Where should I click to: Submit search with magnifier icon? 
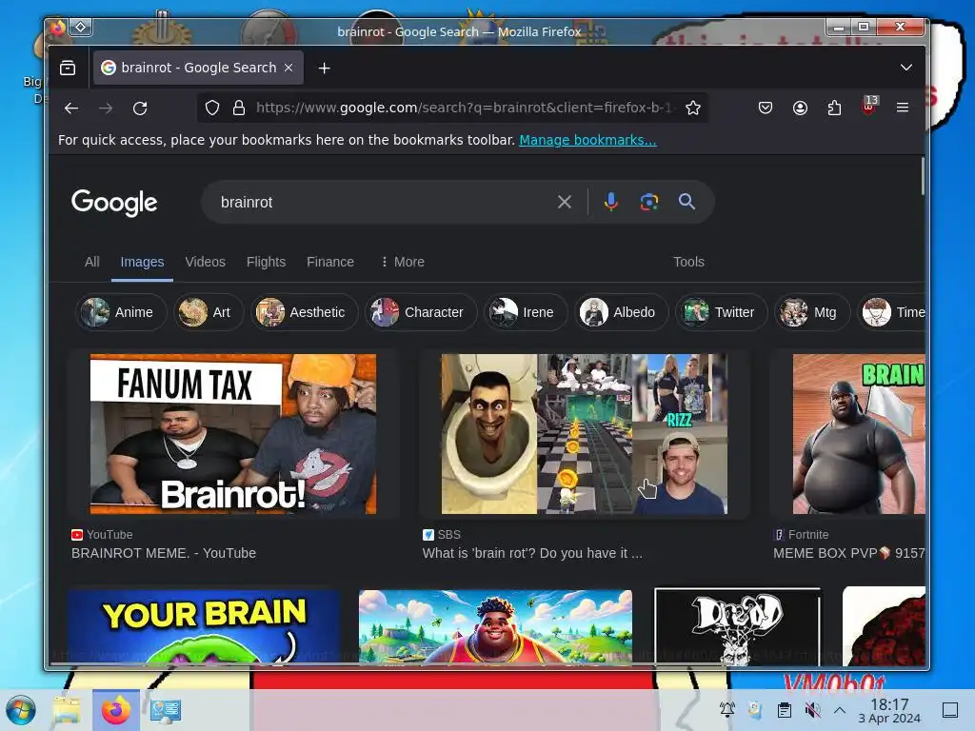[686, 202]
